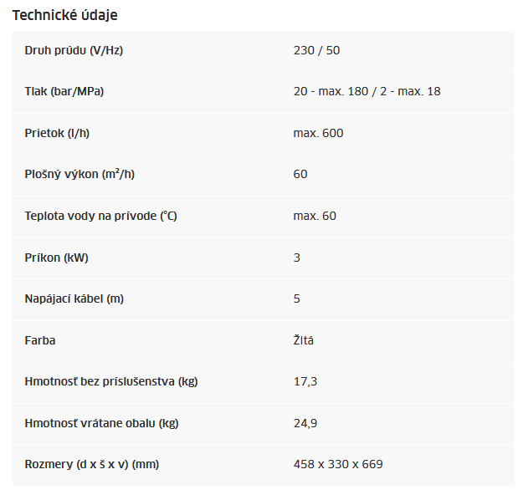Select the Prietok (l/h) label

(57, 133)
